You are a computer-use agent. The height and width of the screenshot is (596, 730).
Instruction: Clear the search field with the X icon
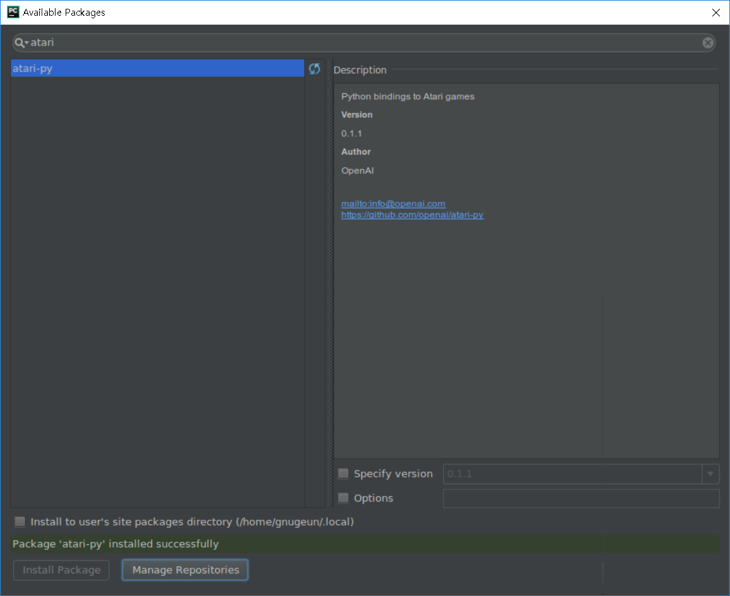pos(708,43)
